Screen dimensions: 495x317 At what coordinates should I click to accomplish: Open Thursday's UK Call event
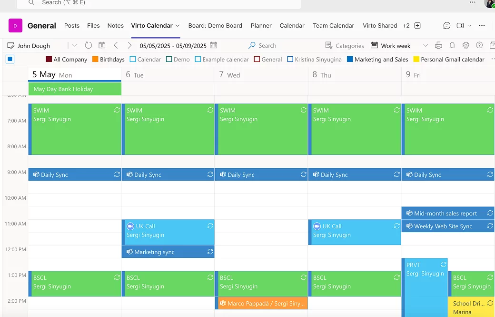(x=355, y=232)
